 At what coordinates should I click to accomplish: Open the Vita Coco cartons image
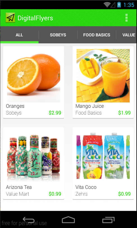[103, 157]
